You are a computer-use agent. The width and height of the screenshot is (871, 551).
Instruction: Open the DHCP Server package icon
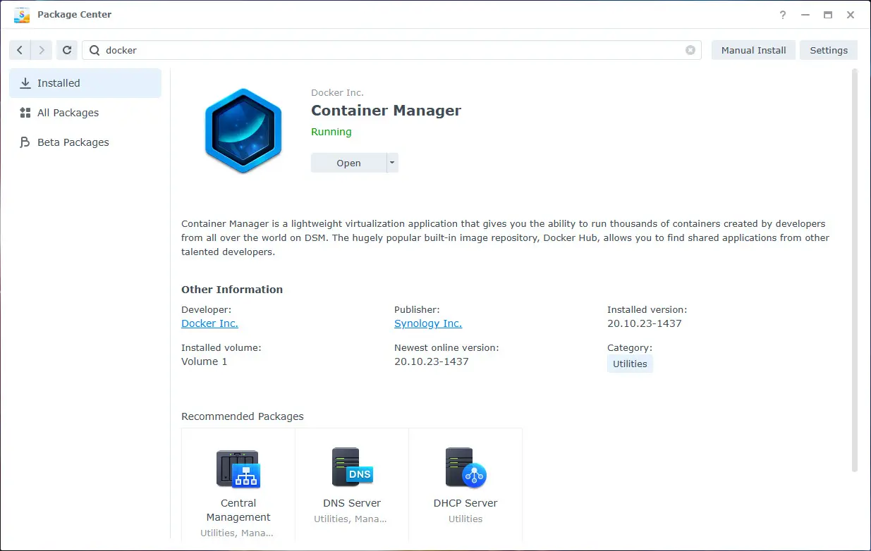pos(465,468)
